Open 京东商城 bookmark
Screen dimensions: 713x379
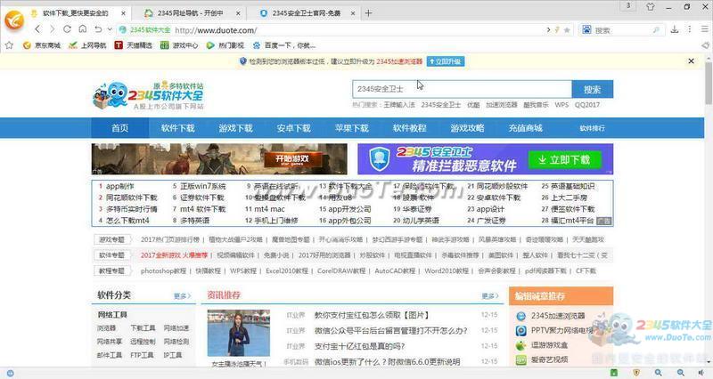click(41, 45)
